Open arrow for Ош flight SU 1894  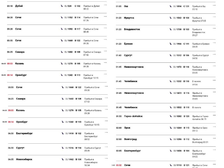point(214,5)
